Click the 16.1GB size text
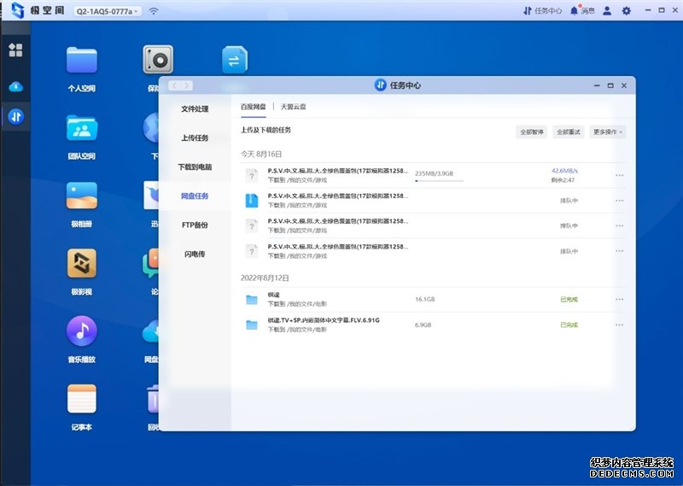The height and width of the screenshot is (486, 683). [424, 300]
